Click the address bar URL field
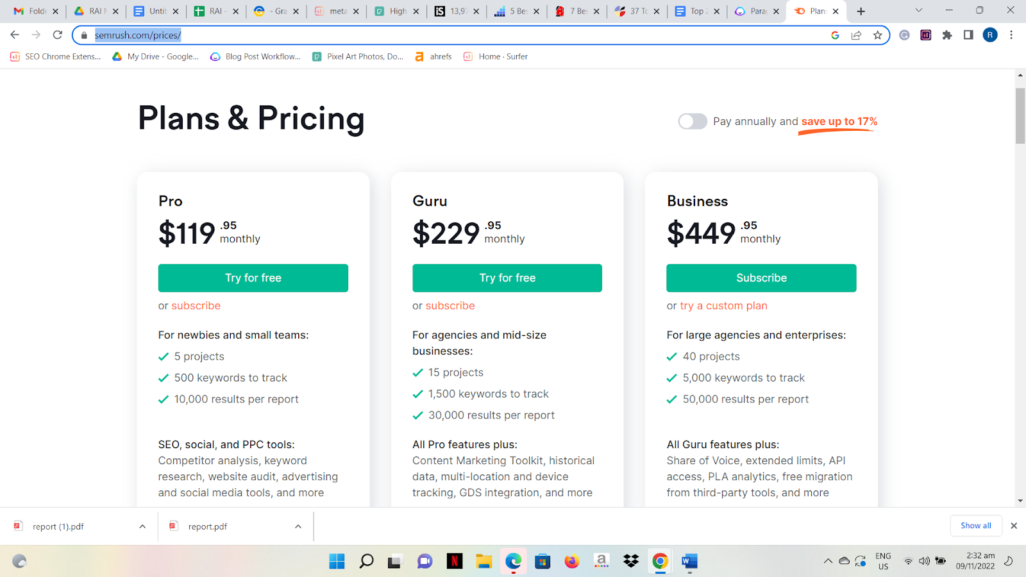The image size is (1026, 577). (449, 35)
